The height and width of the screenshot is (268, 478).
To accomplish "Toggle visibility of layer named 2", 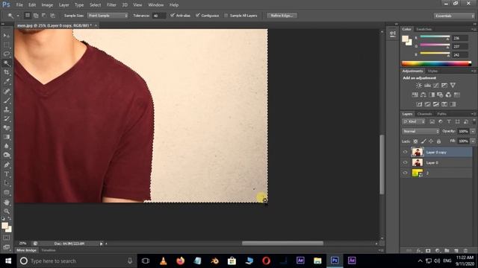I will (405, 173).
